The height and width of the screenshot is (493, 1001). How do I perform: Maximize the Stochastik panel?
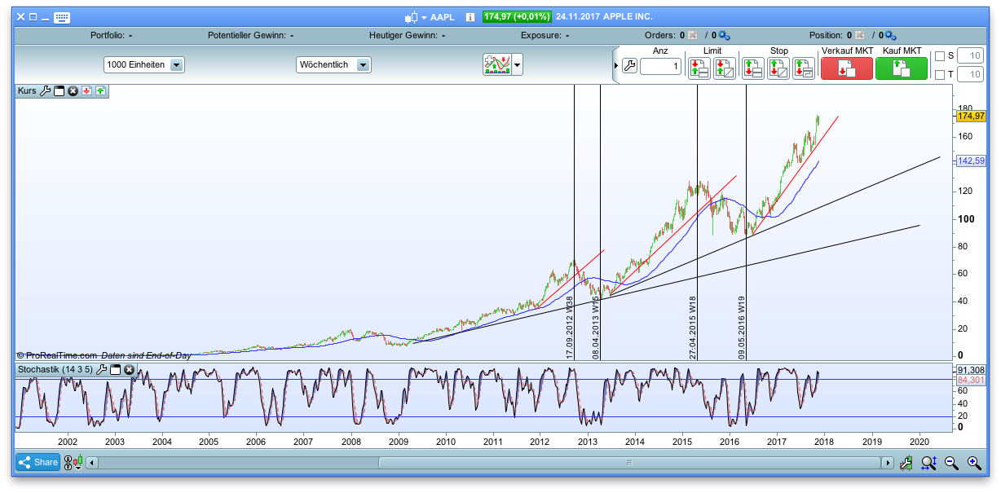pyautogui.click(x=116, y=370)
